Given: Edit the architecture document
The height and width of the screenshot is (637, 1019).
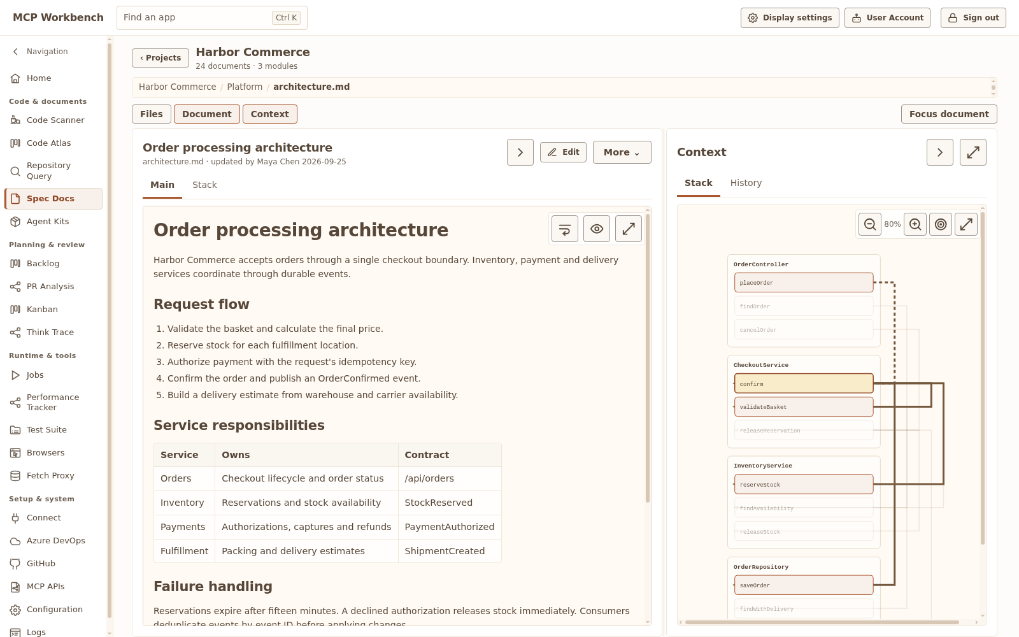Looking at the screenshot, I should pyautogui.click(x=563, y=152).
